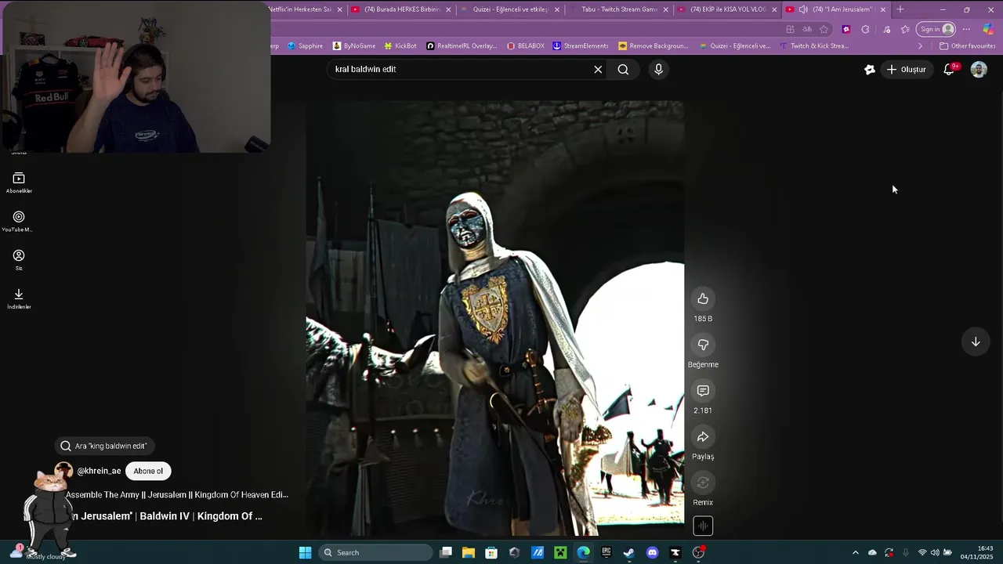The height and width of the screenshot is (564, 1003).
Task: Close the "I Am Jerusalem" tab
Action: pos(883,9)
